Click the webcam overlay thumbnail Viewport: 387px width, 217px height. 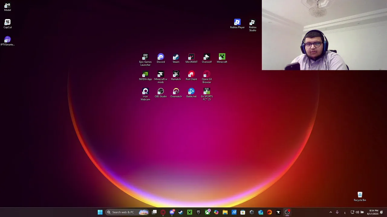[x=324, y=35]
